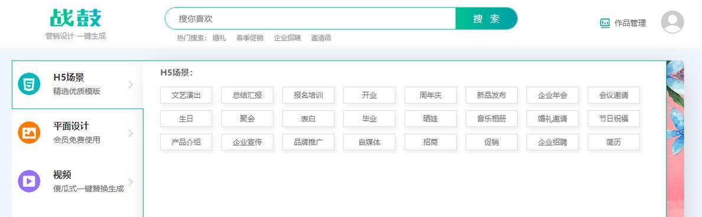Choose the 文艺演出 tag
Image resolution: width=702 pixels, height=217 pixels.
coord(186,95)
